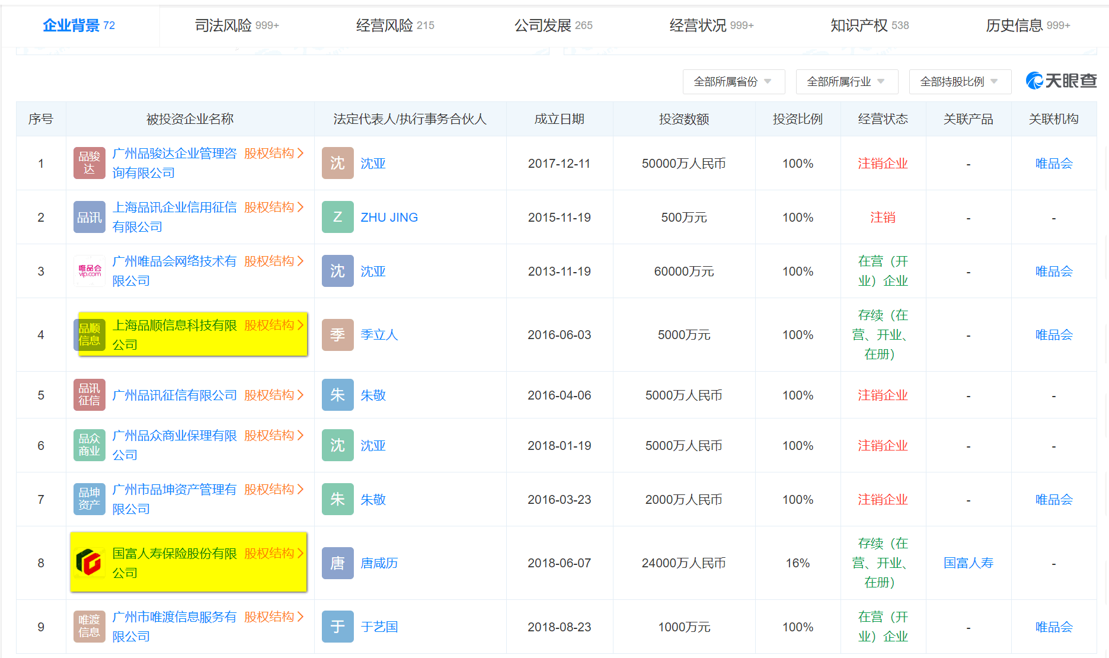Click the 沈 avatar in row 6
The image size is (1109, 658).
(x=338, y=445)
